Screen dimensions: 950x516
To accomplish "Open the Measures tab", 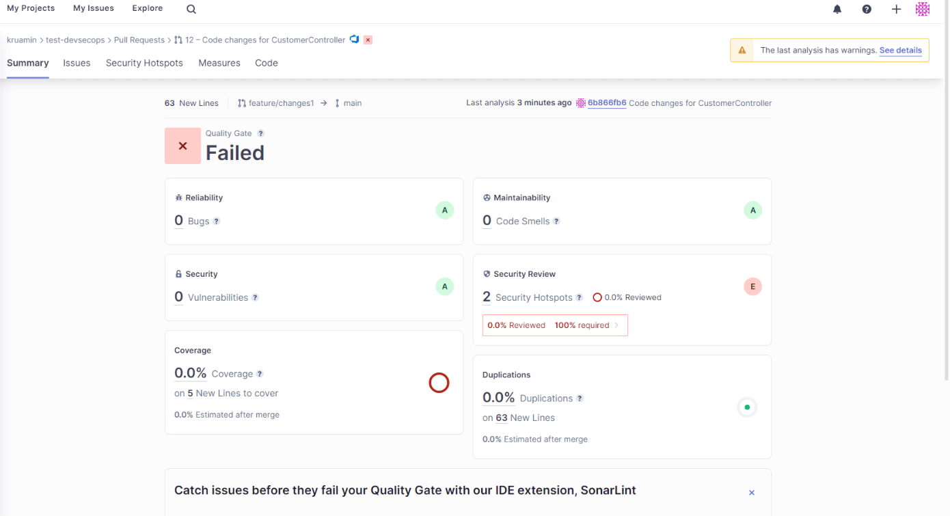I will [x=219, y=63].
